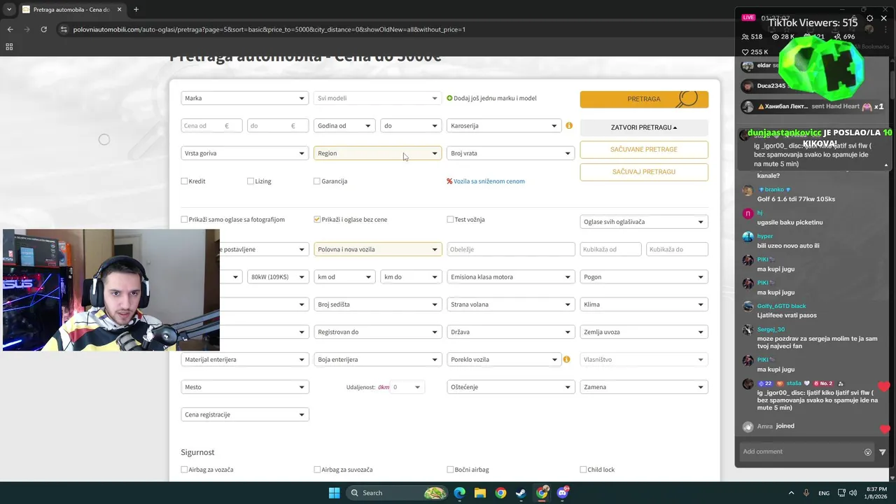Click the orange PRETRAGA search button
Image resolution: width=896 pixels, height=504 pixels.
644,99
